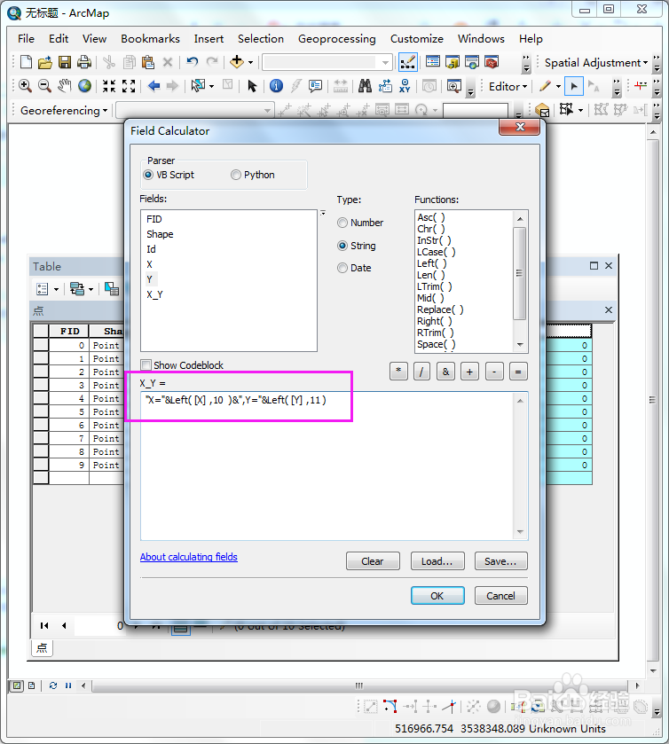Expand the georeferencing layer combo box
The width and height of the screenshot is (669, 744).
[x=267, y=111]
